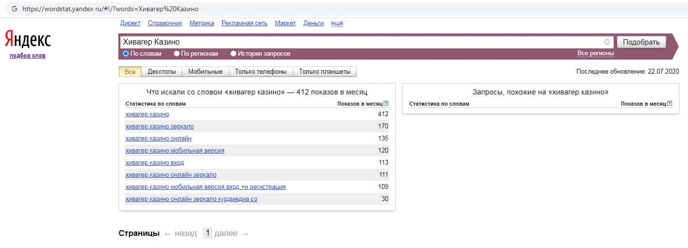This screenshot has width=688, height=248.
Task: Open the 'подбор слов' link under logo
Action: 28,56
